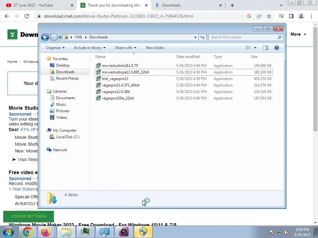Click the Windows Explorer folder icon on the taskbar
318x238 pixels.
tap(66, 232)
